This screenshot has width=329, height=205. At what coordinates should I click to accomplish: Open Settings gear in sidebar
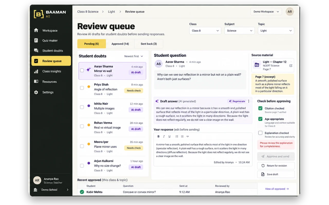pos(36,92)
